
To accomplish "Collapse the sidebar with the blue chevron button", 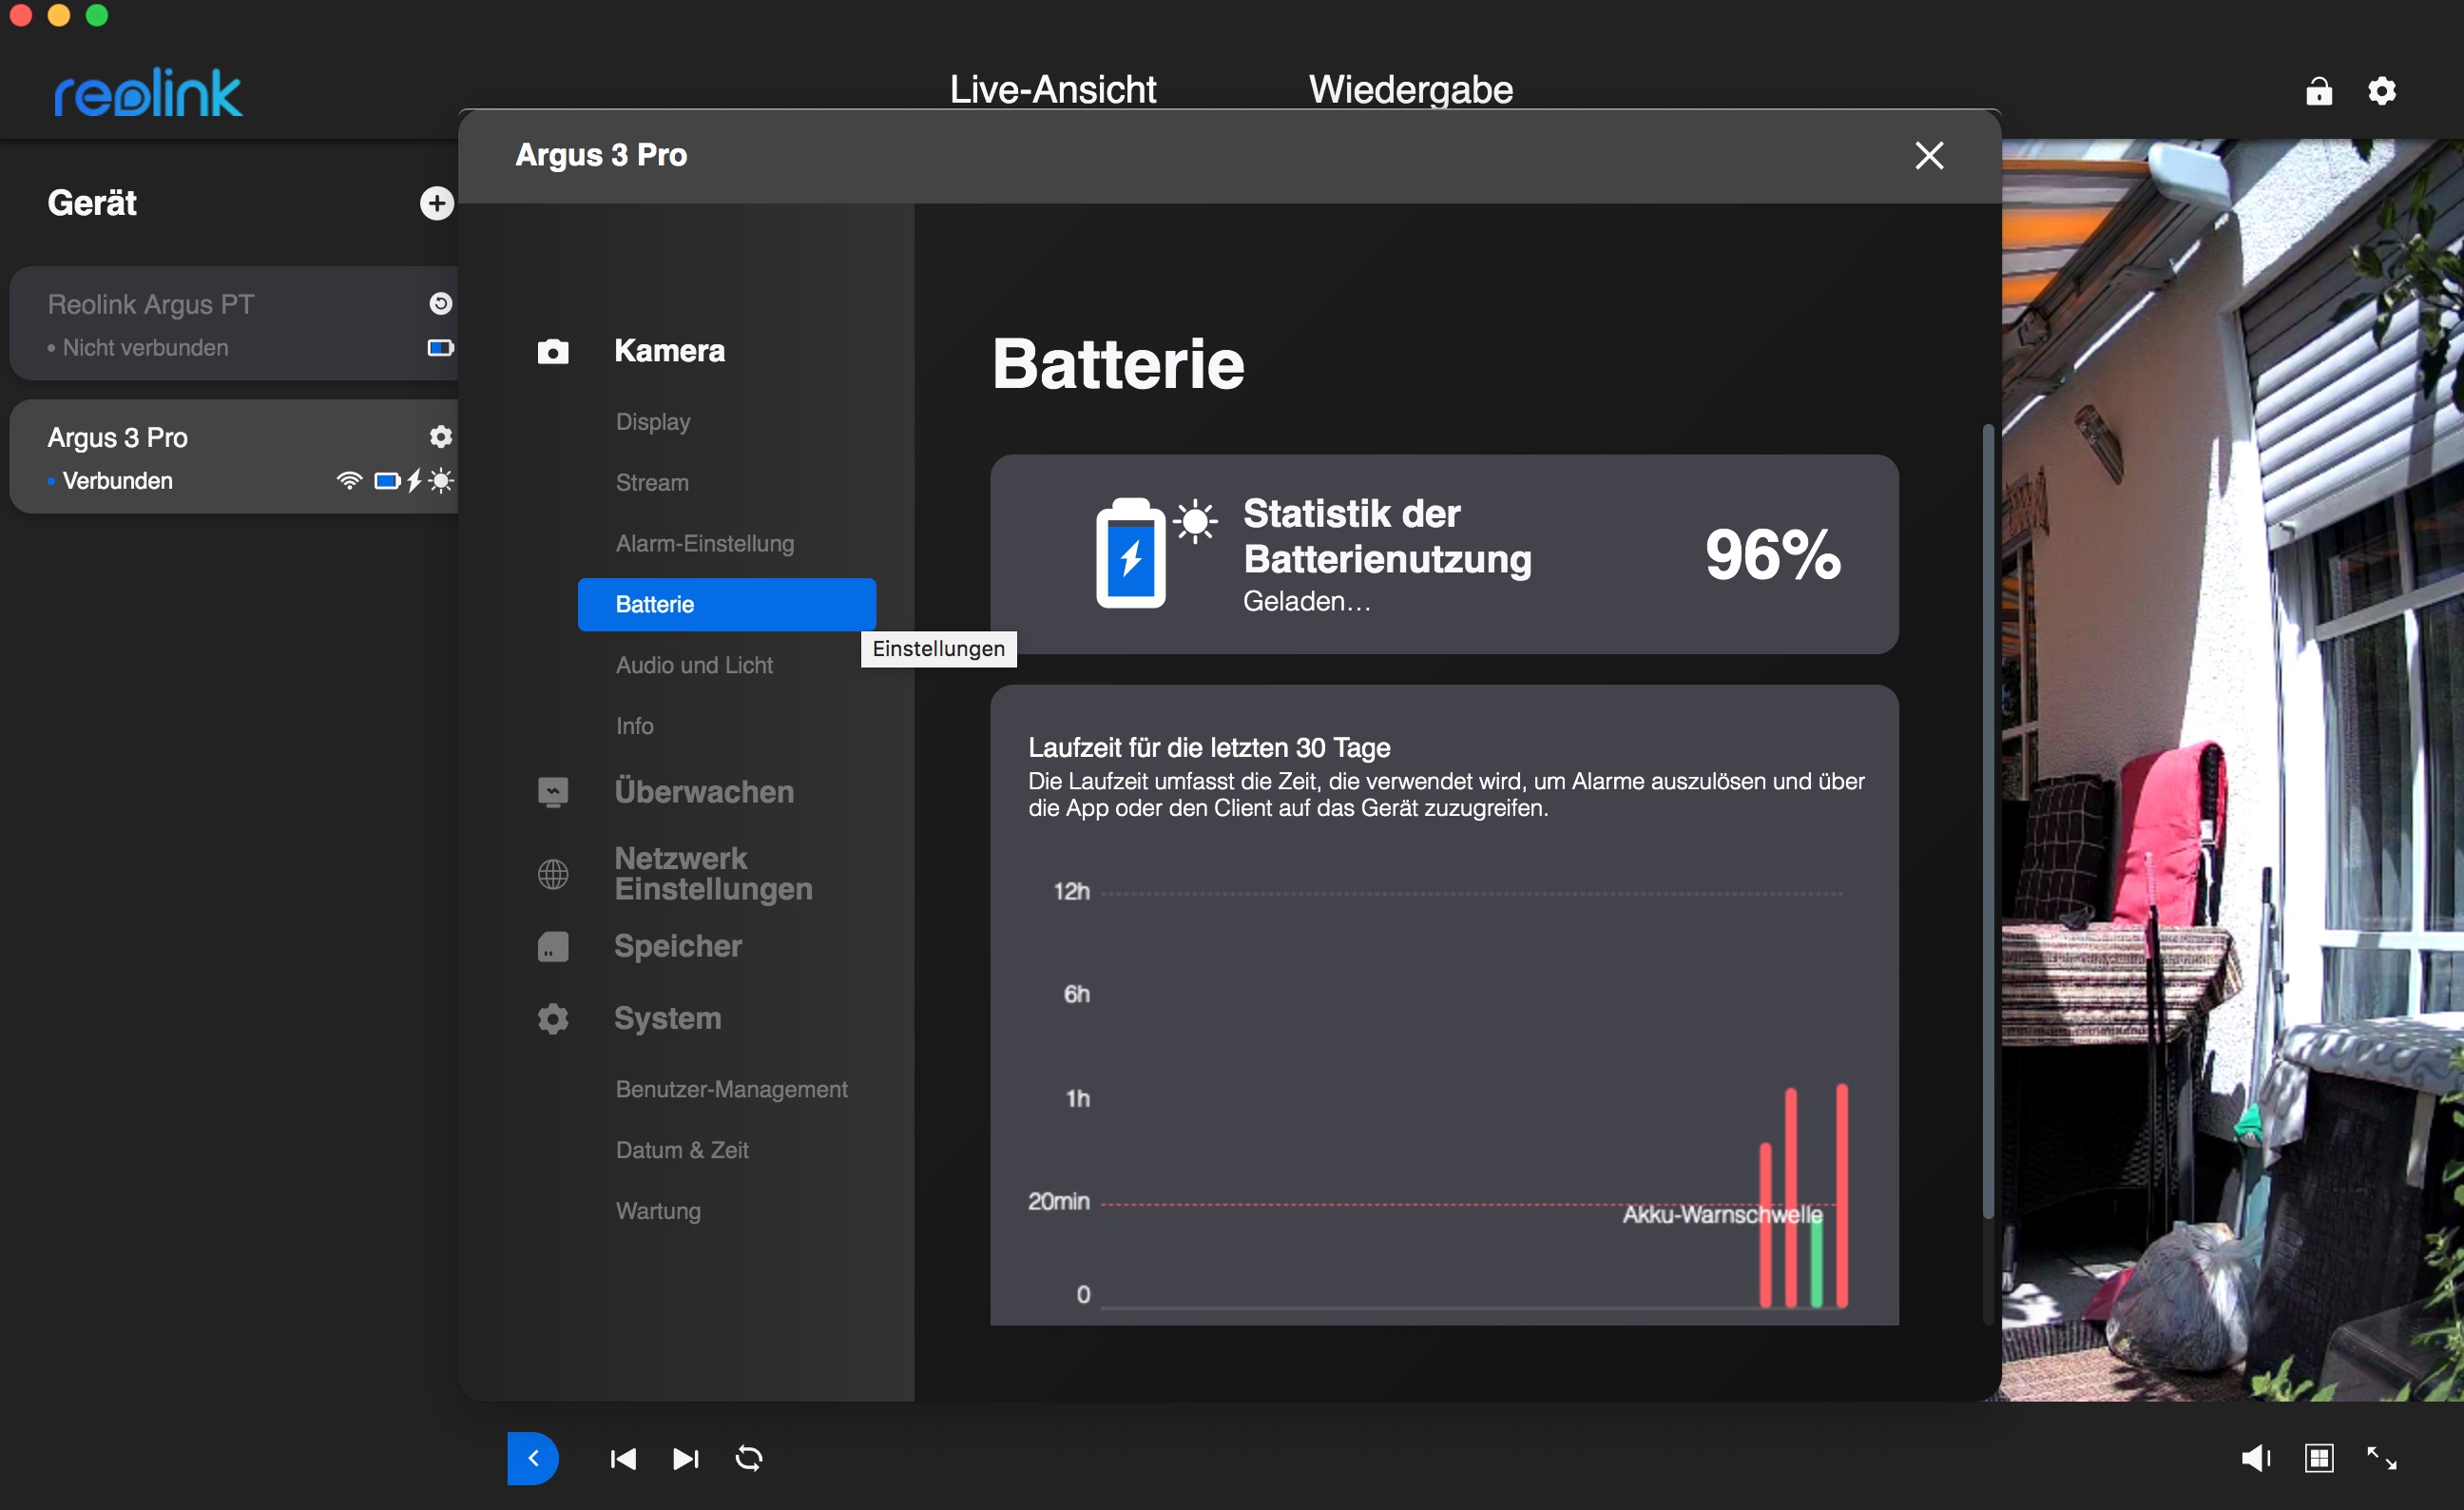I will 533,1459.
